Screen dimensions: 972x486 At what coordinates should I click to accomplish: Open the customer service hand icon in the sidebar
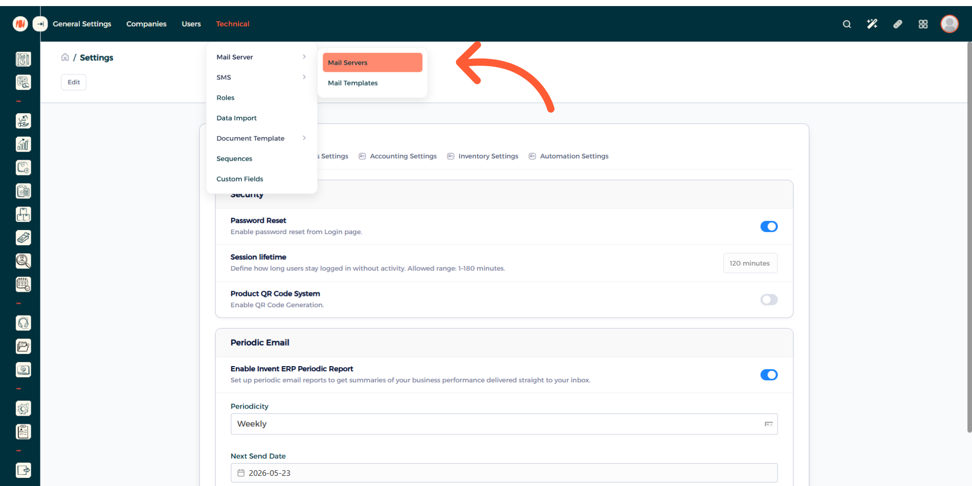[23, 121]
